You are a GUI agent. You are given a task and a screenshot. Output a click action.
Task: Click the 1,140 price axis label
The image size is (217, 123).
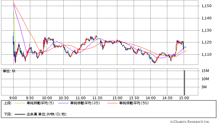click(x=206, y=18)
